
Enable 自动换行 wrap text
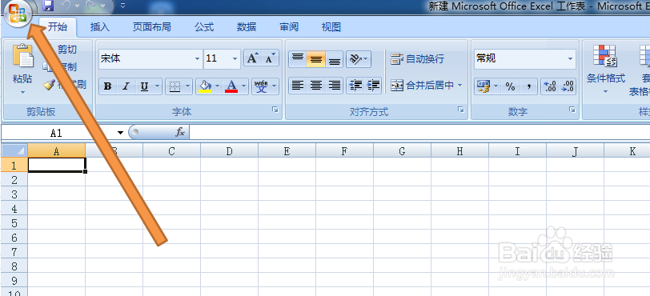tap(418, 58)
